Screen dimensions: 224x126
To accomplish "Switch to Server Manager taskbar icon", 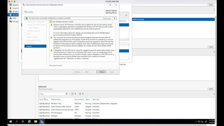I will coord(42,121).
